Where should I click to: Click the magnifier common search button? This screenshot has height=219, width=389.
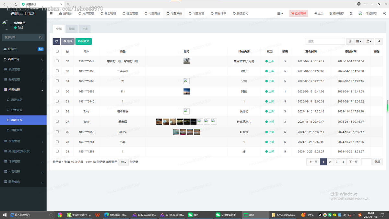(379, 42)
